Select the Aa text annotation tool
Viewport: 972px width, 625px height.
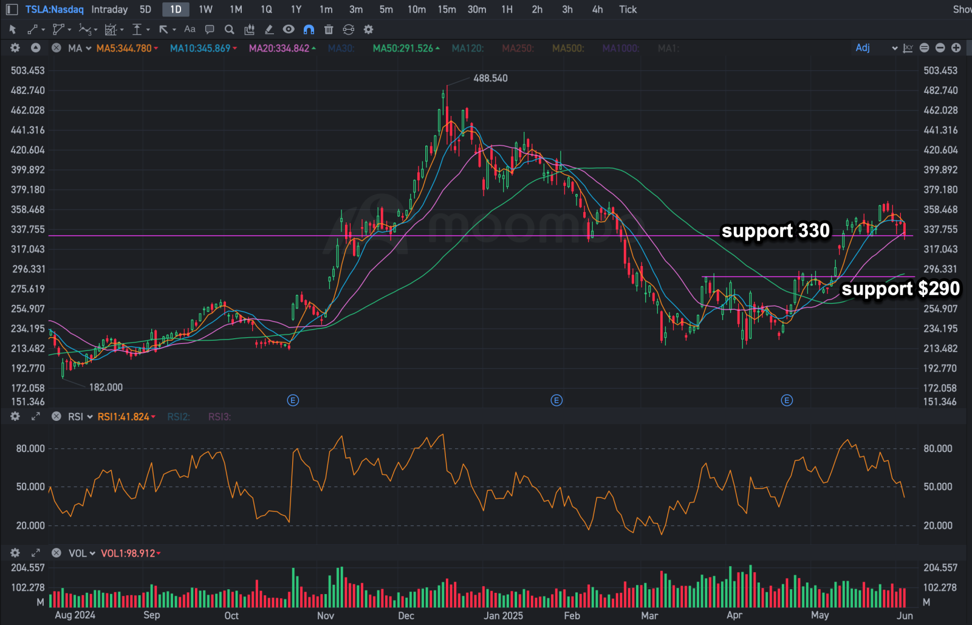coord(190,29)
